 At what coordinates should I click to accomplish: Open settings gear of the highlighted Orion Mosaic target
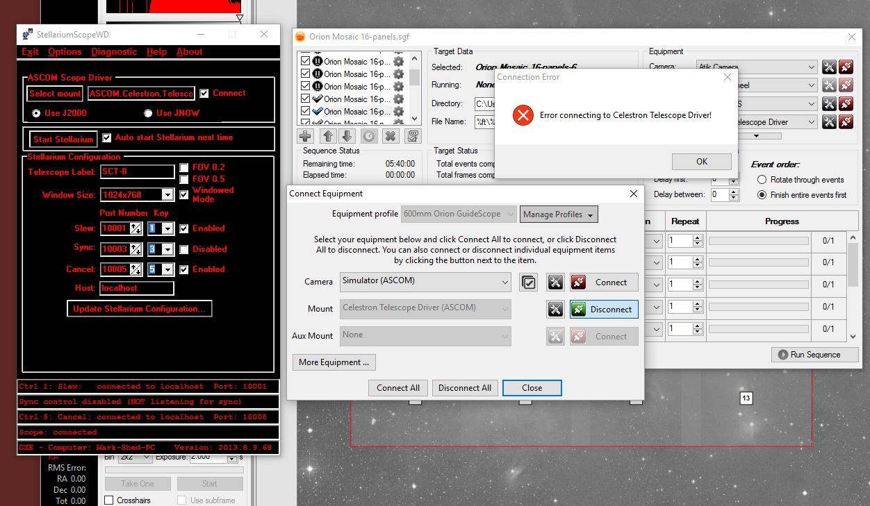[399, 111]
